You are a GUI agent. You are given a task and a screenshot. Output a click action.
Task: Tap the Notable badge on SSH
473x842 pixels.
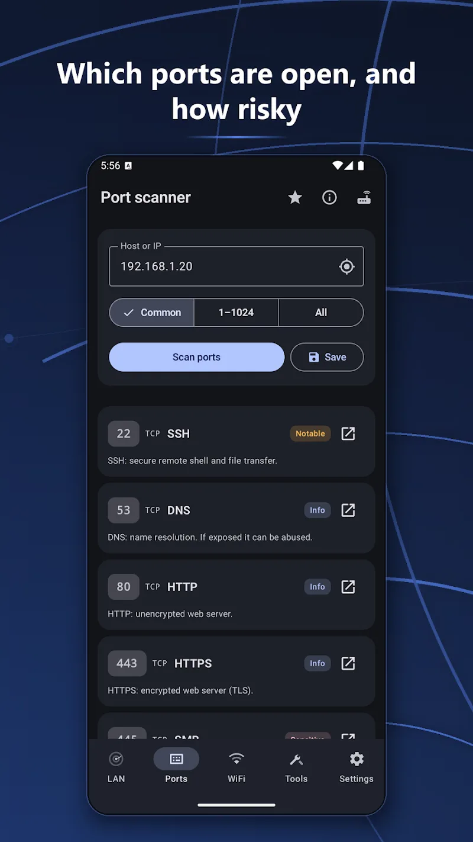click(x=310, y=433)
